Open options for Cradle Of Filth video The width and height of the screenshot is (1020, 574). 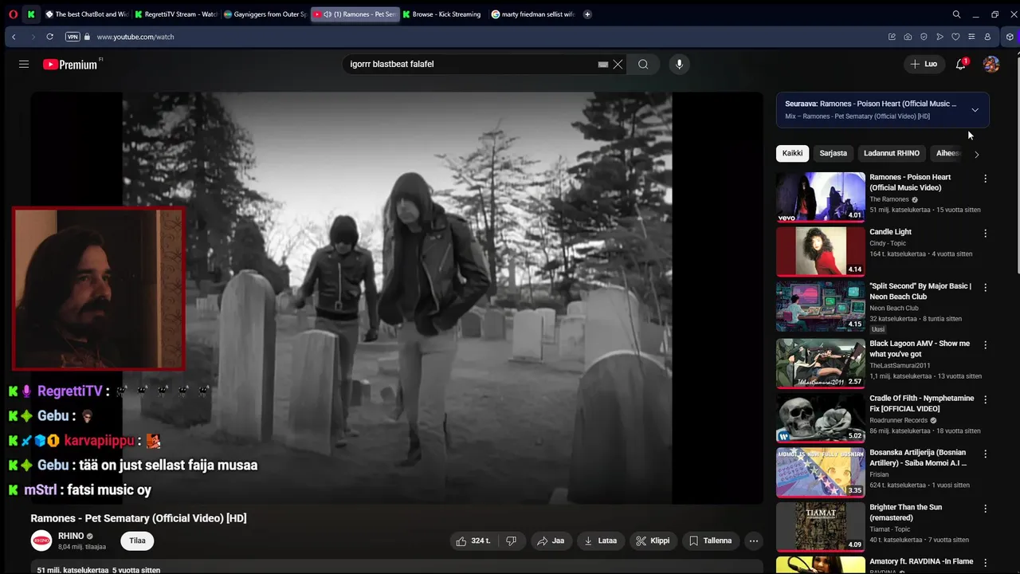click(985, 399)
